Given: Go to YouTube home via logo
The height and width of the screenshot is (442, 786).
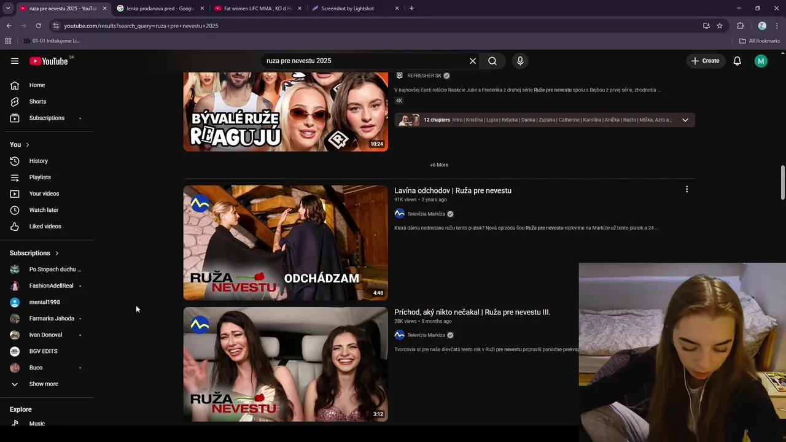Looking at the screenshot, I should [x=49, y=61].
